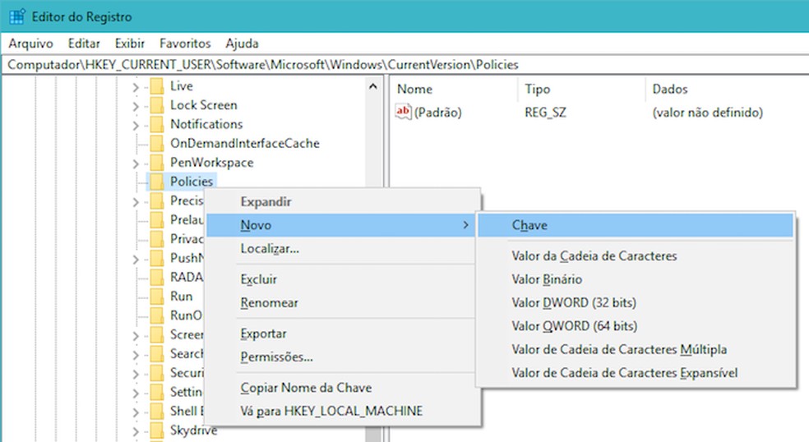Click Permissões... in the context menu
This screenshot has height=442, width=809.
click(276, 357)
